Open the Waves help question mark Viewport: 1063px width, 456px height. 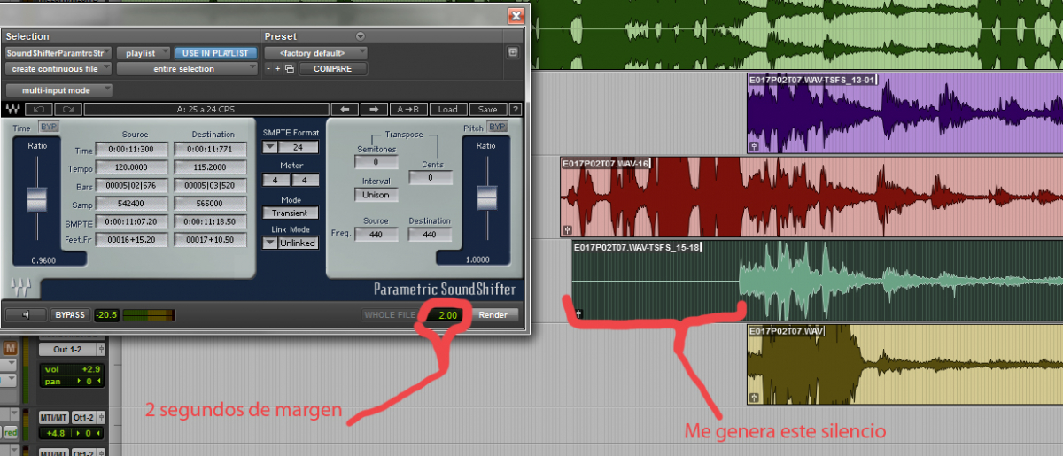514,110
